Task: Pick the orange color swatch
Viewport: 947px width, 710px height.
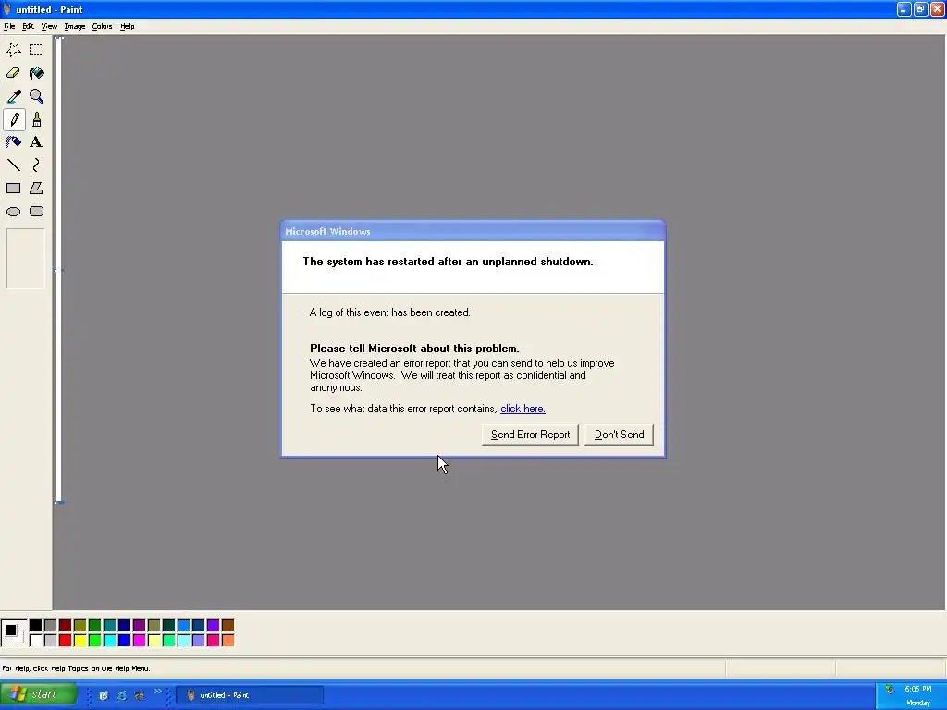Action: (x=228, y=640)
